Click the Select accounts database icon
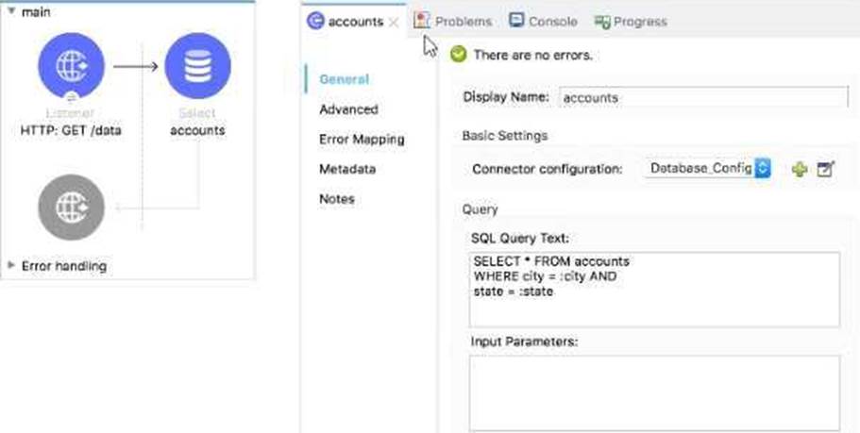Viewport: 860px width, 433px height. coord(197,66)
